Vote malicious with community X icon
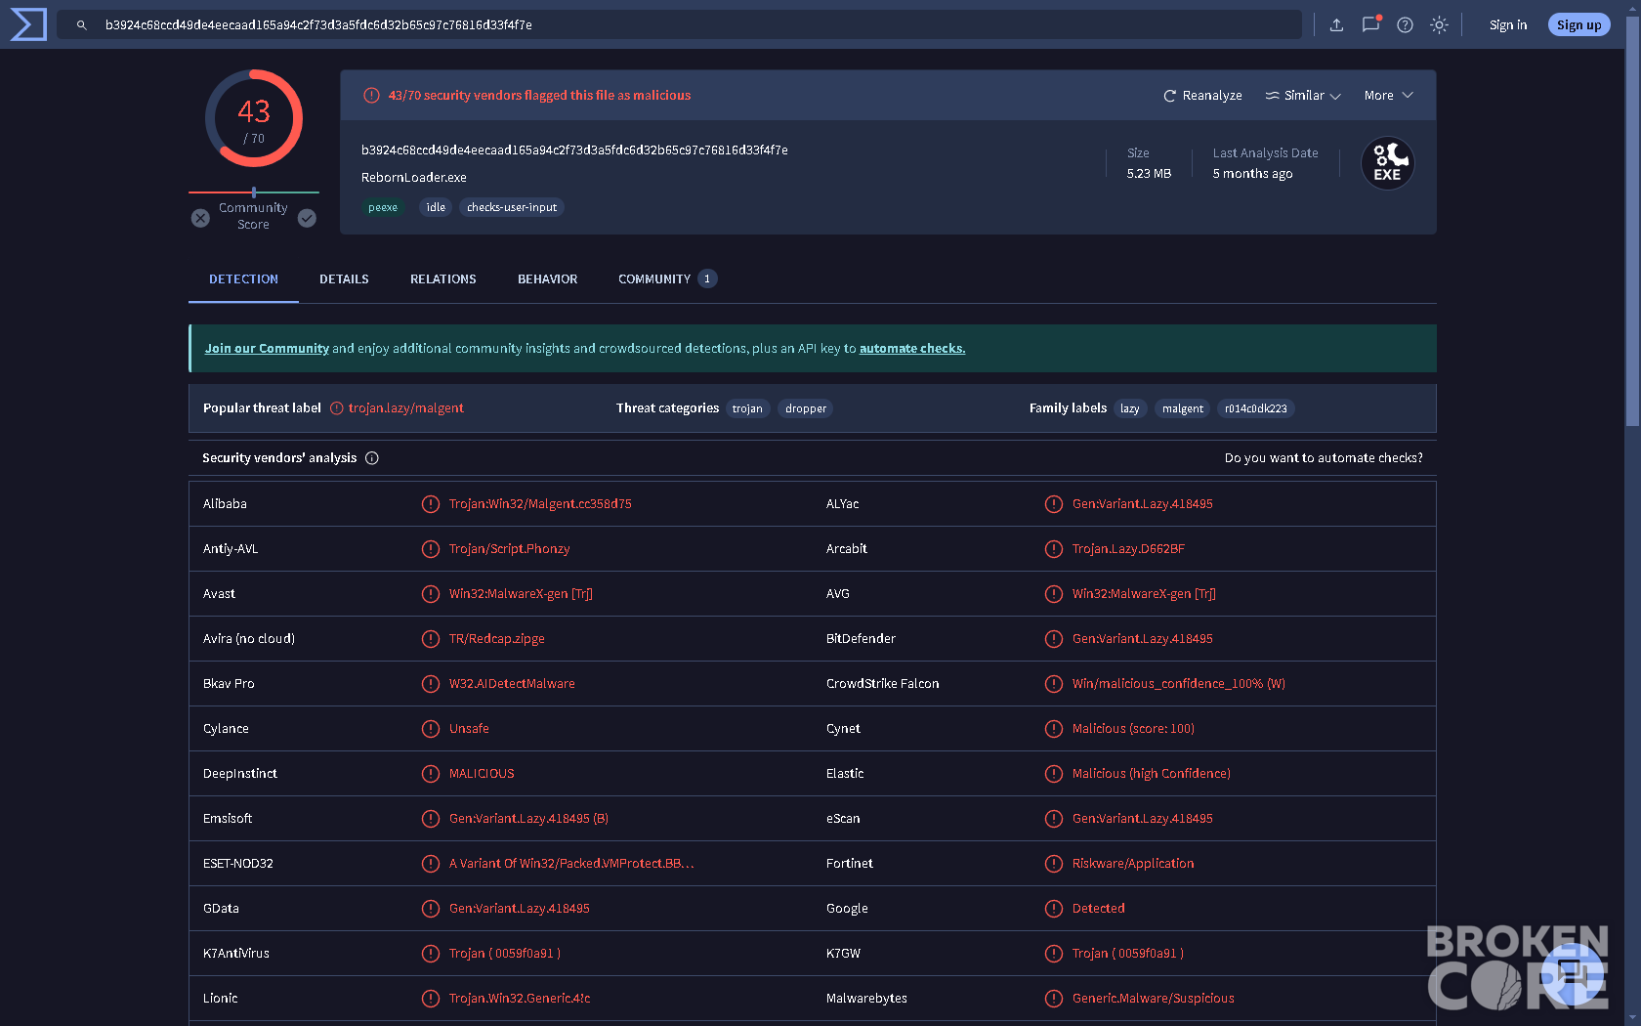 (x=200, y=218)
